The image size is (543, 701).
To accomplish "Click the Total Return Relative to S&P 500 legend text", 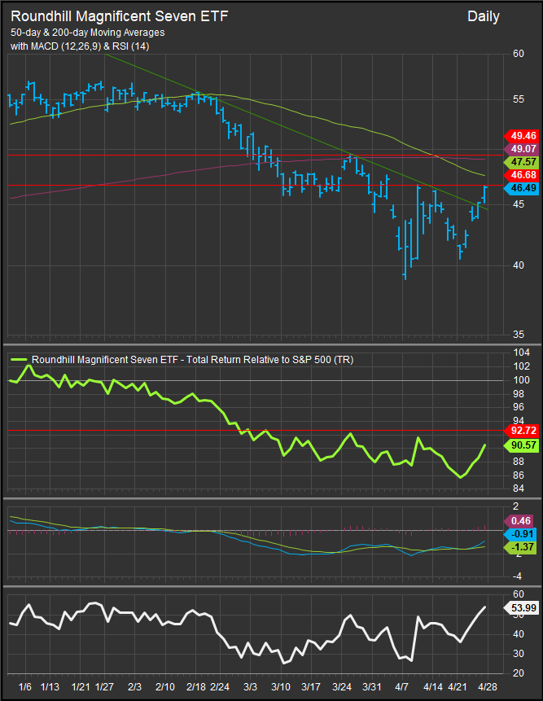I will (192, 359).
